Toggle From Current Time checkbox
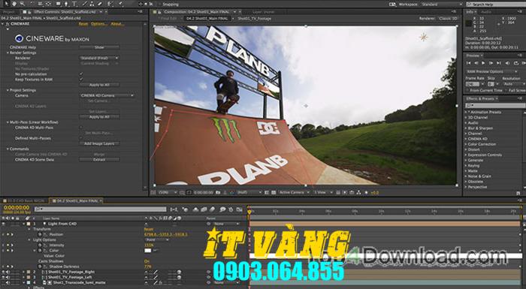 pyautogui.click(x=467, y=91)
